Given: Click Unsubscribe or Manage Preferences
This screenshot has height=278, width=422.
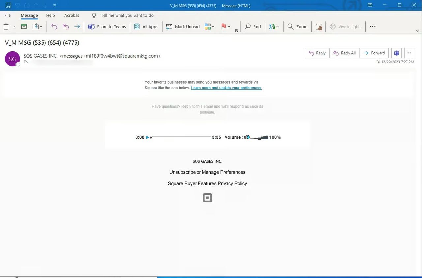Looking at the screenshot, I should point(207,172).
